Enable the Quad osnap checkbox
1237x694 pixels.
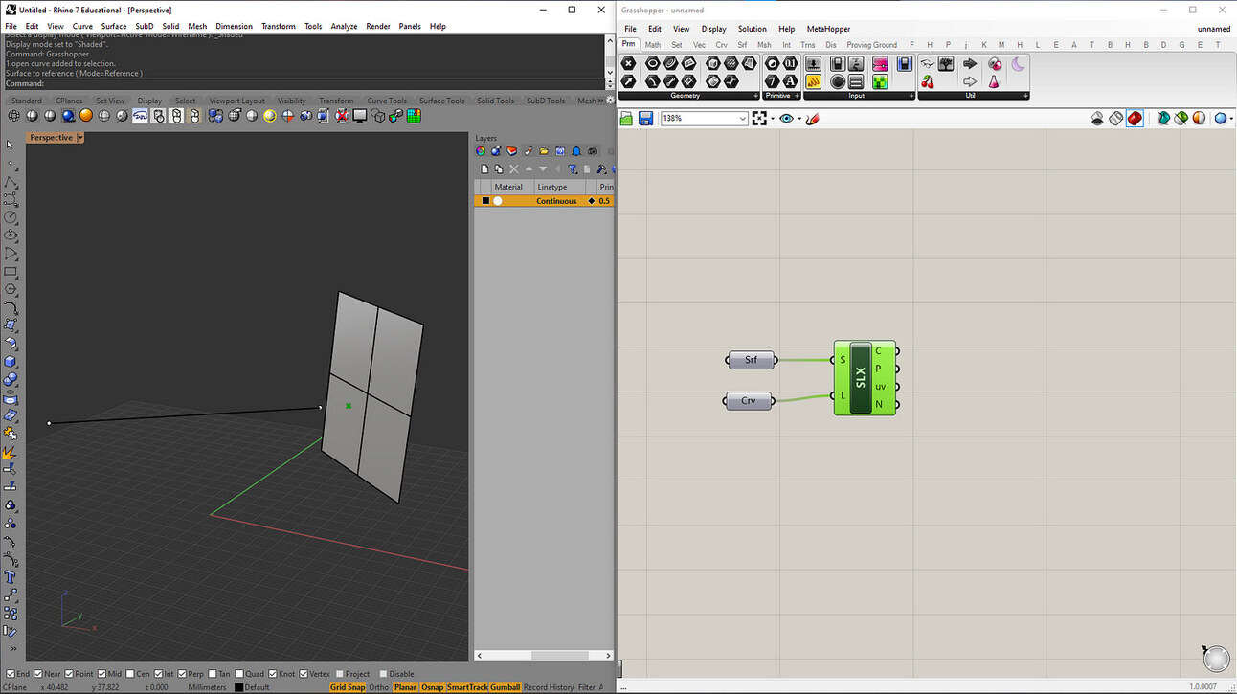pyautogui.click(x=240, y=674)
